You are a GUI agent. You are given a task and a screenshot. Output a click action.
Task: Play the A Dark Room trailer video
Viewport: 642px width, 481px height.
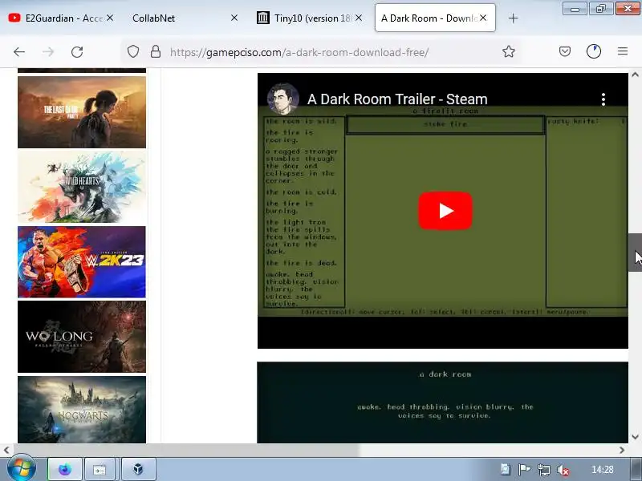(445, 211)
